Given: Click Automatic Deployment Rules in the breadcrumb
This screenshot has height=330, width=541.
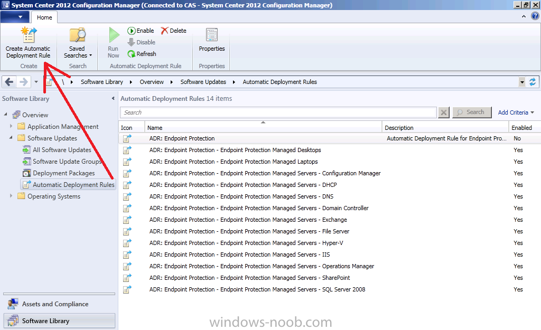Looking at the screenshot, I should coord(280,82).
